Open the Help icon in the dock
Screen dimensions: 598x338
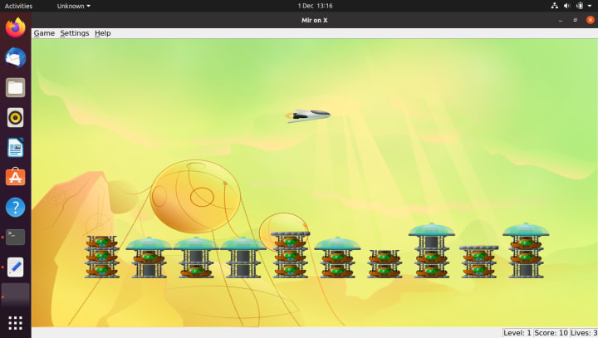[x=15, y=207]
